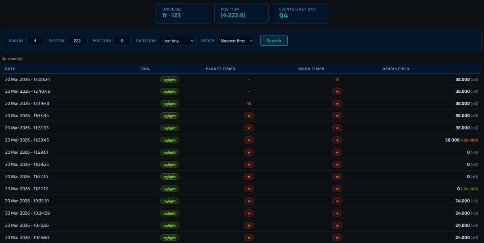The width and height of the screenshot is (484, 243).
Task: Click the Debris Field column header
Action: (395, 69)
